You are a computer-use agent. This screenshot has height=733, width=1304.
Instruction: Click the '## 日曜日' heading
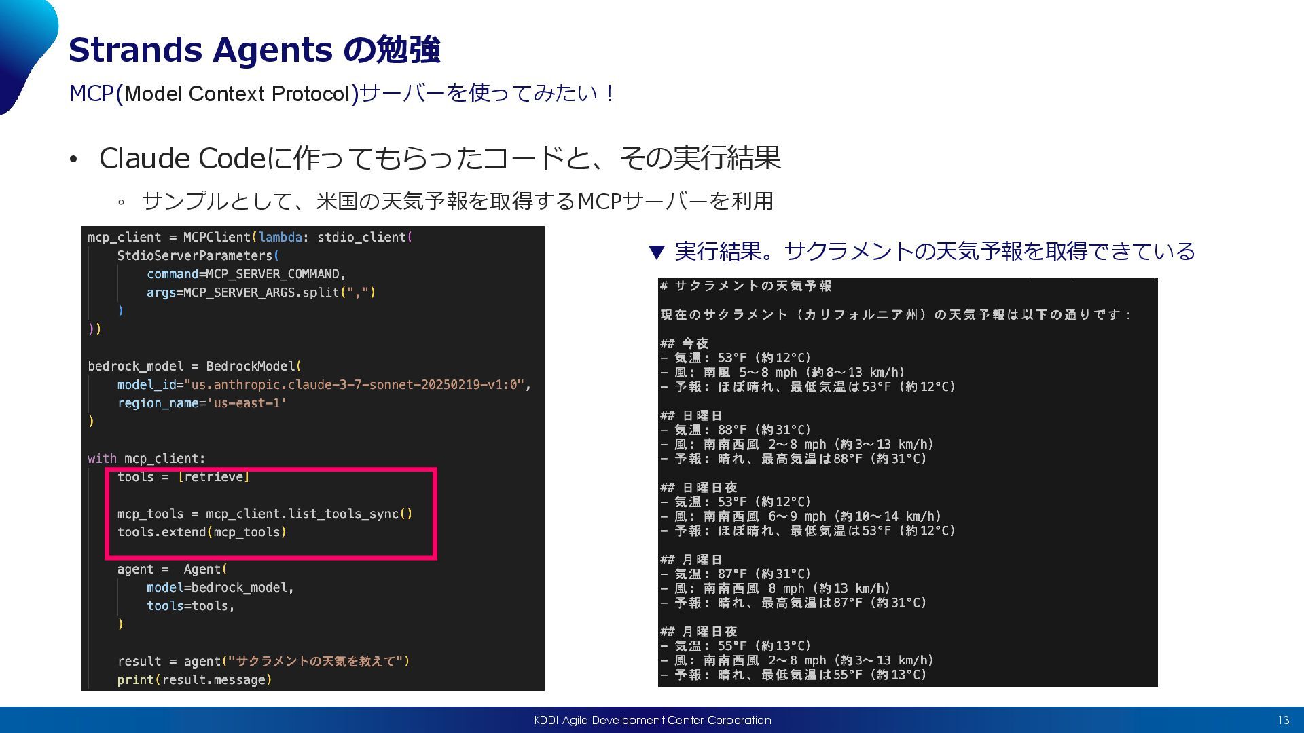691,415
